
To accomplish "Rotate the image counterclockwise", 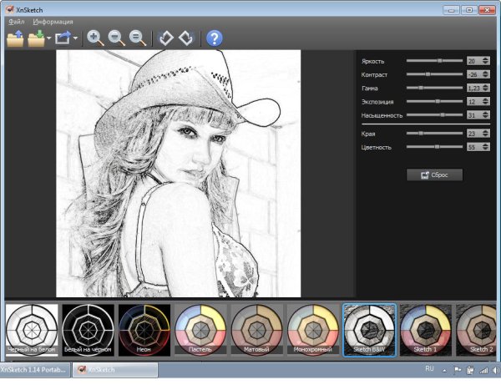I will tap(166, 38).
